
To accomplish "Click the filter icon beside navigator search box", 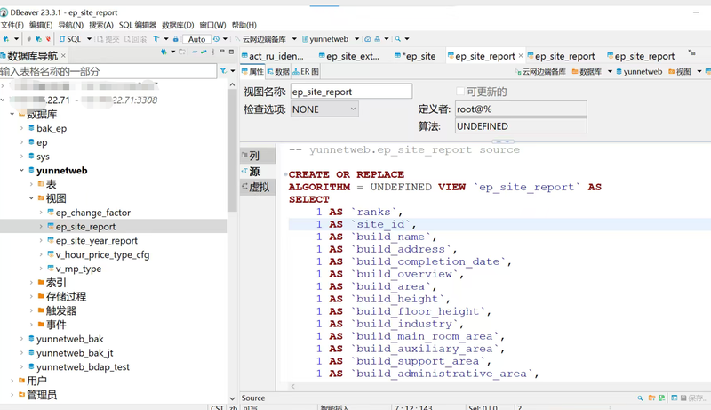I will pos(223,71).
